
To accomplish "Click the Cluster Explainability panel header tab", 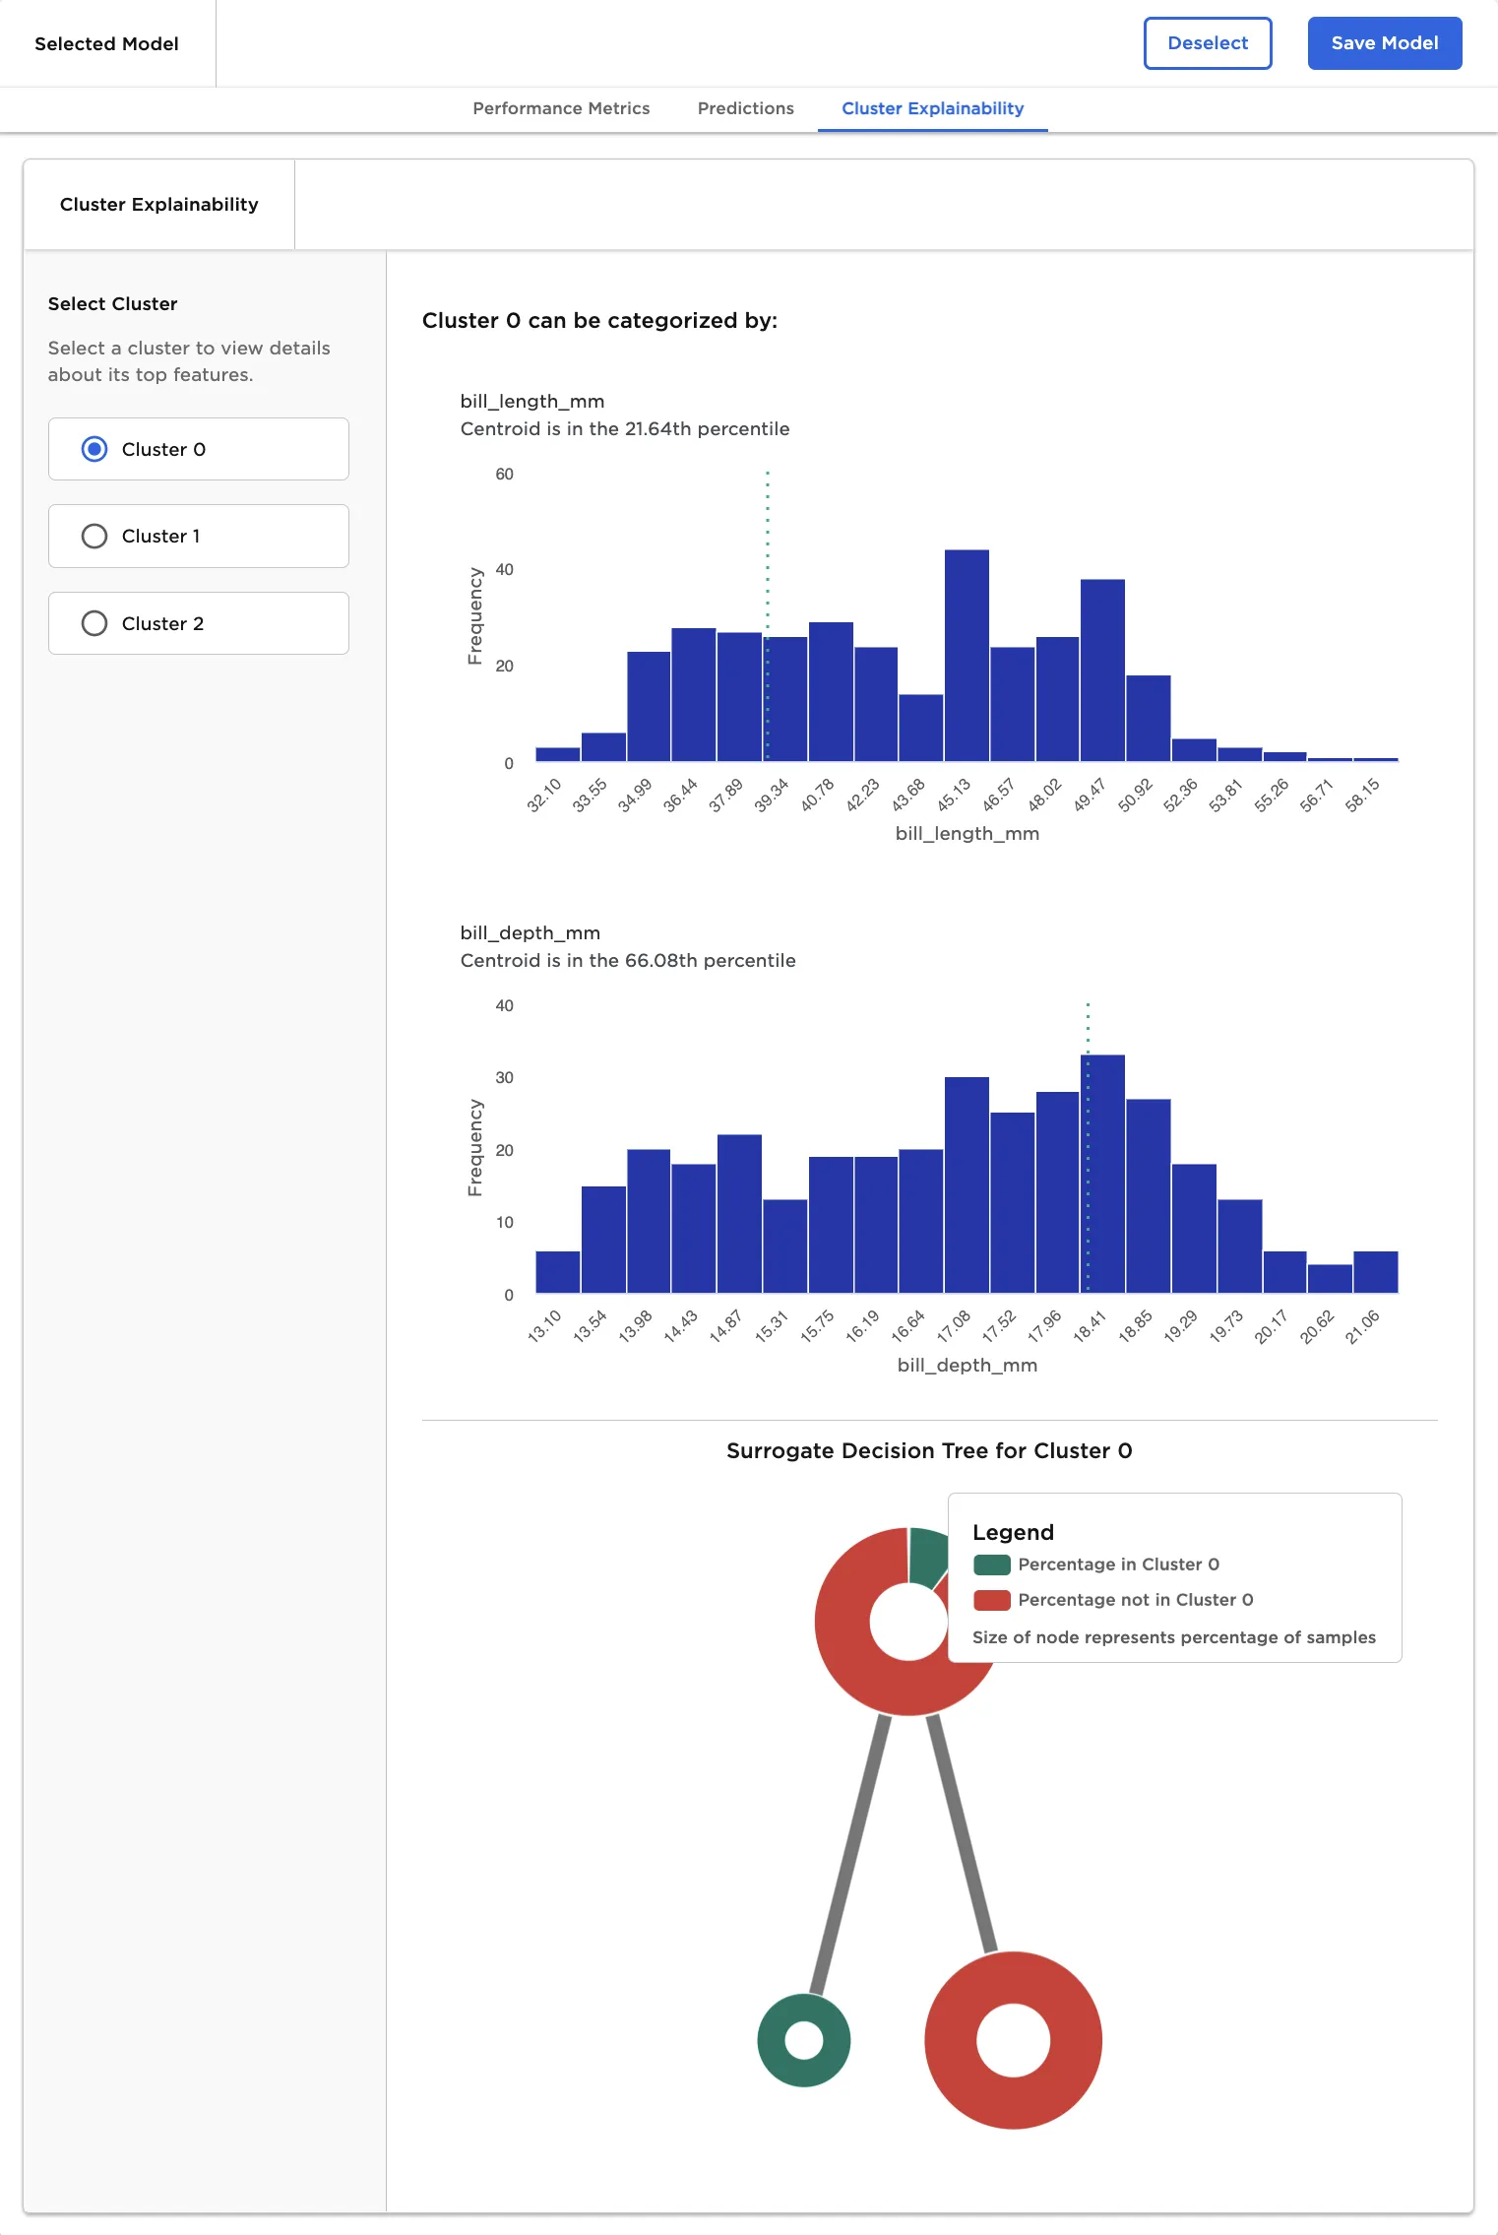I will [159, 205].
